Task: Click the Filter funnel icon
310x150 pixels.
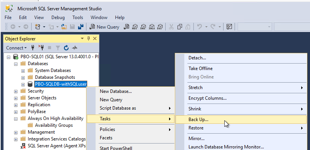Action: pos(58,48)
